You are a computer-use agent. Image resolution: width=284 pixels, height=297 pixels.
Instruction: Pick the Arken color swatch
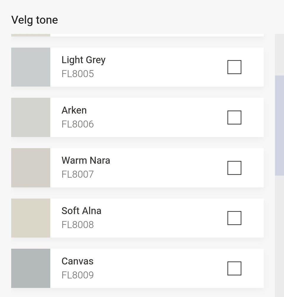click(31, 118)
